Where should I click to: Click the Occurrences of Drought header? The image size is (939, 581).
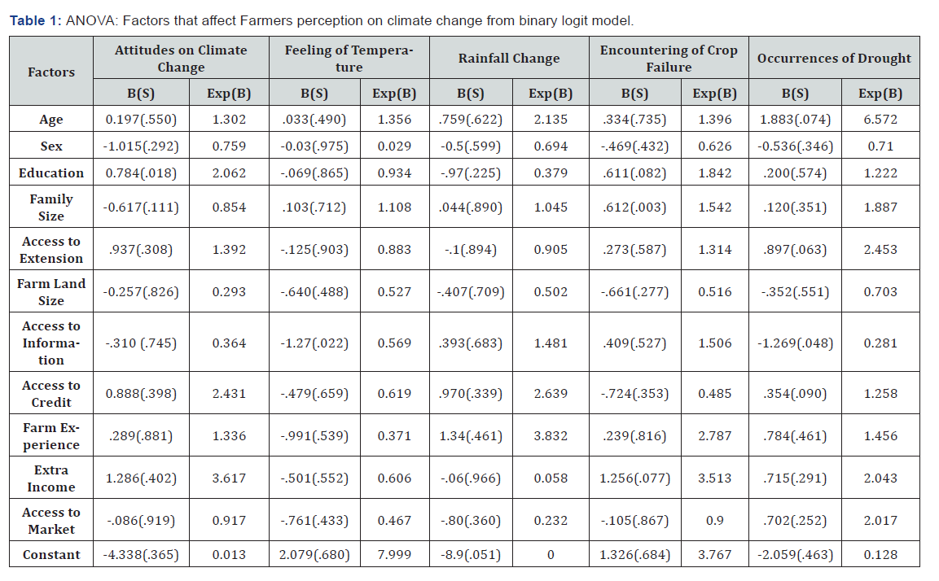tap(834, 59)
